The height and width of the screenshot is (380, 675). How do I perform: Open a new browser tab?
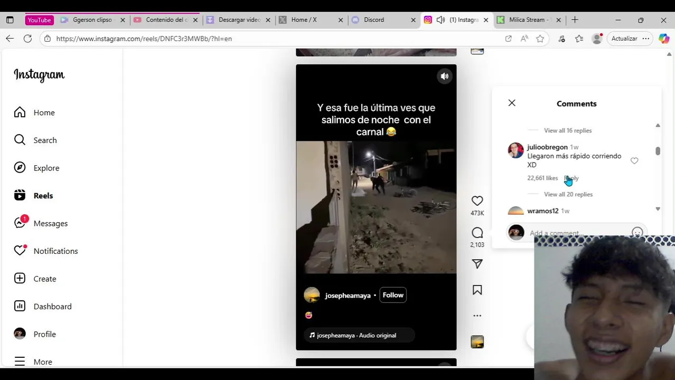pos(575,20)
